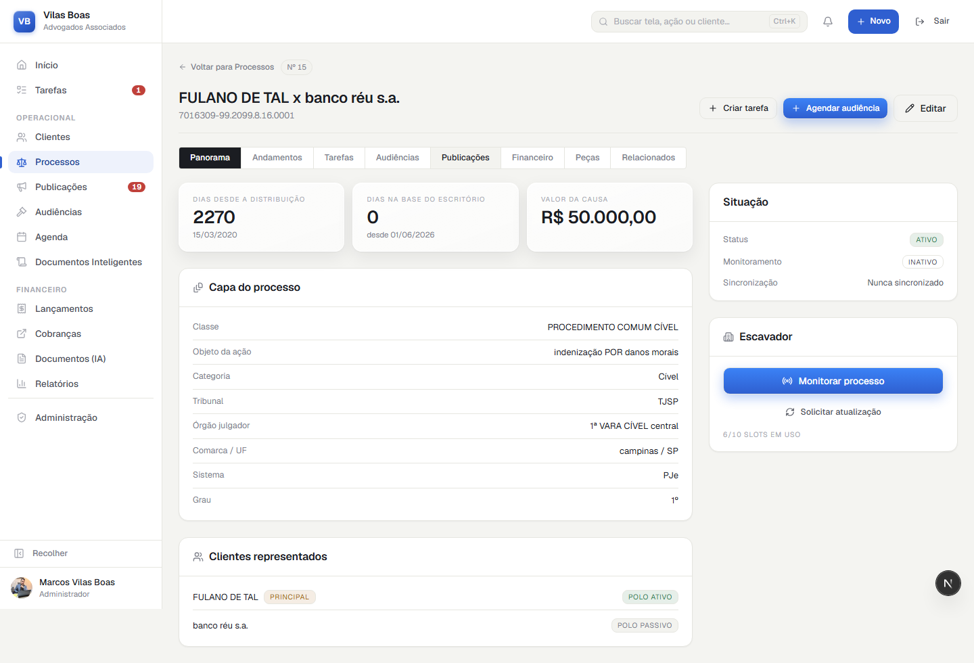Open Marcos Vilas Boas profile avatar
The width and height of the screenshot is (974, 663).
22,587
